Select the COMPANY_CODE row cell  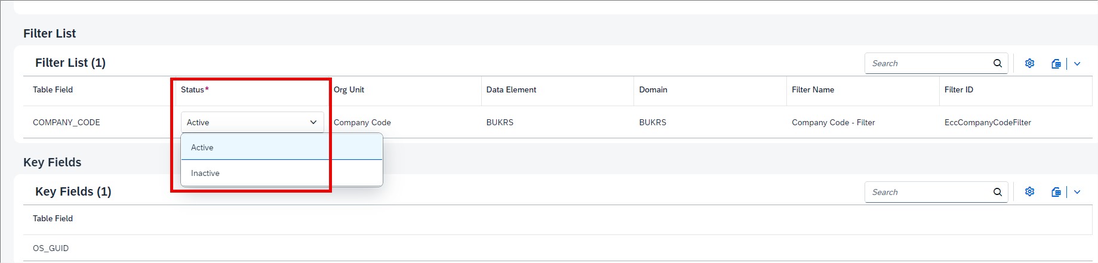click(x=66, y=122)
